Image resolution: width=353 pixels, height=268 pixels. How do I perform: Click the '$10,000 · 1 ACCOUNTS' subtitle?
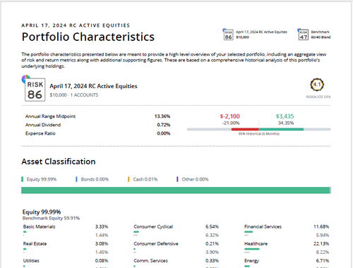[74, 95]
